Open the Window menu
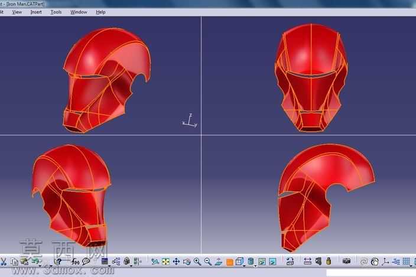Screen dimensions: 416x277 pos(79,12)
